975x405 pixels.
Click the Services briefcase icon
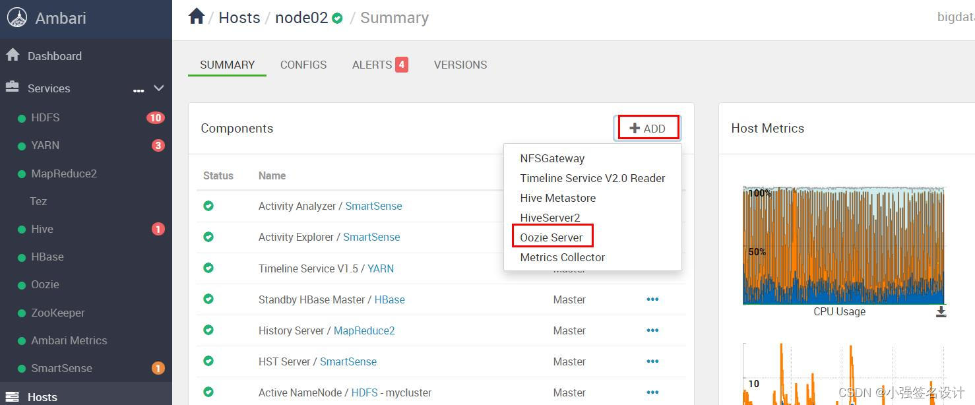pyautogui.click(x=13, y=87)
